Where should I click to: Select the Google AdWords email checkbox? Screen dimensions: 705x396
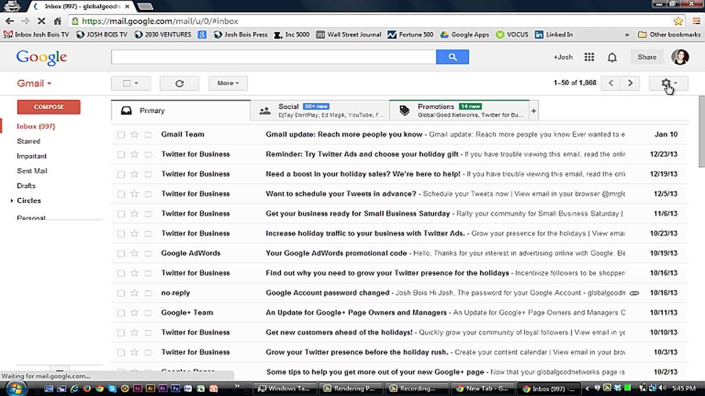coord(121,254)
